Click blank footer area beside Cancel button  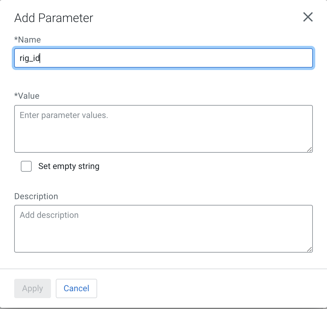point(208,288)
